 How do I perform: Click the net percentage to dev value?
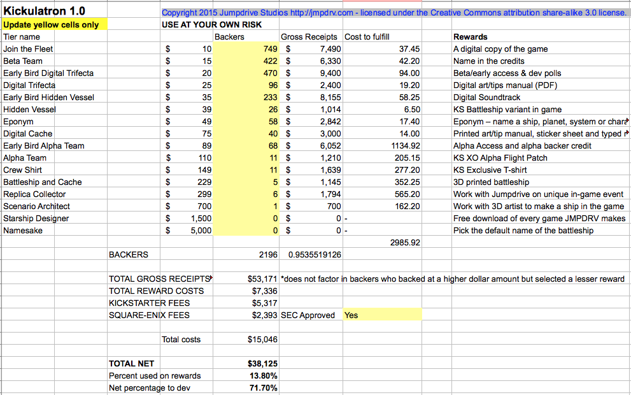pyautogui.click(x=263, y=388)
